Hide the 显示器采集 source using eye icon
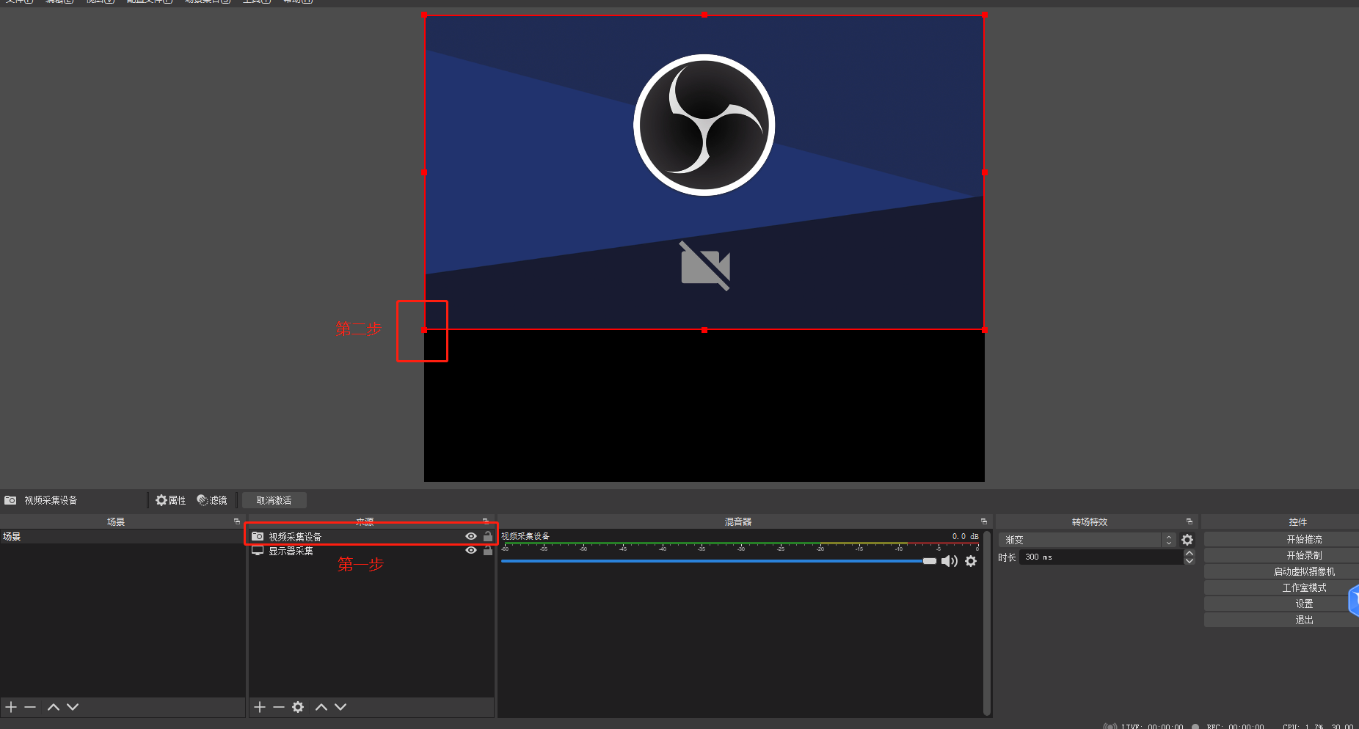 pyautogui.click(x=471, y=551)
